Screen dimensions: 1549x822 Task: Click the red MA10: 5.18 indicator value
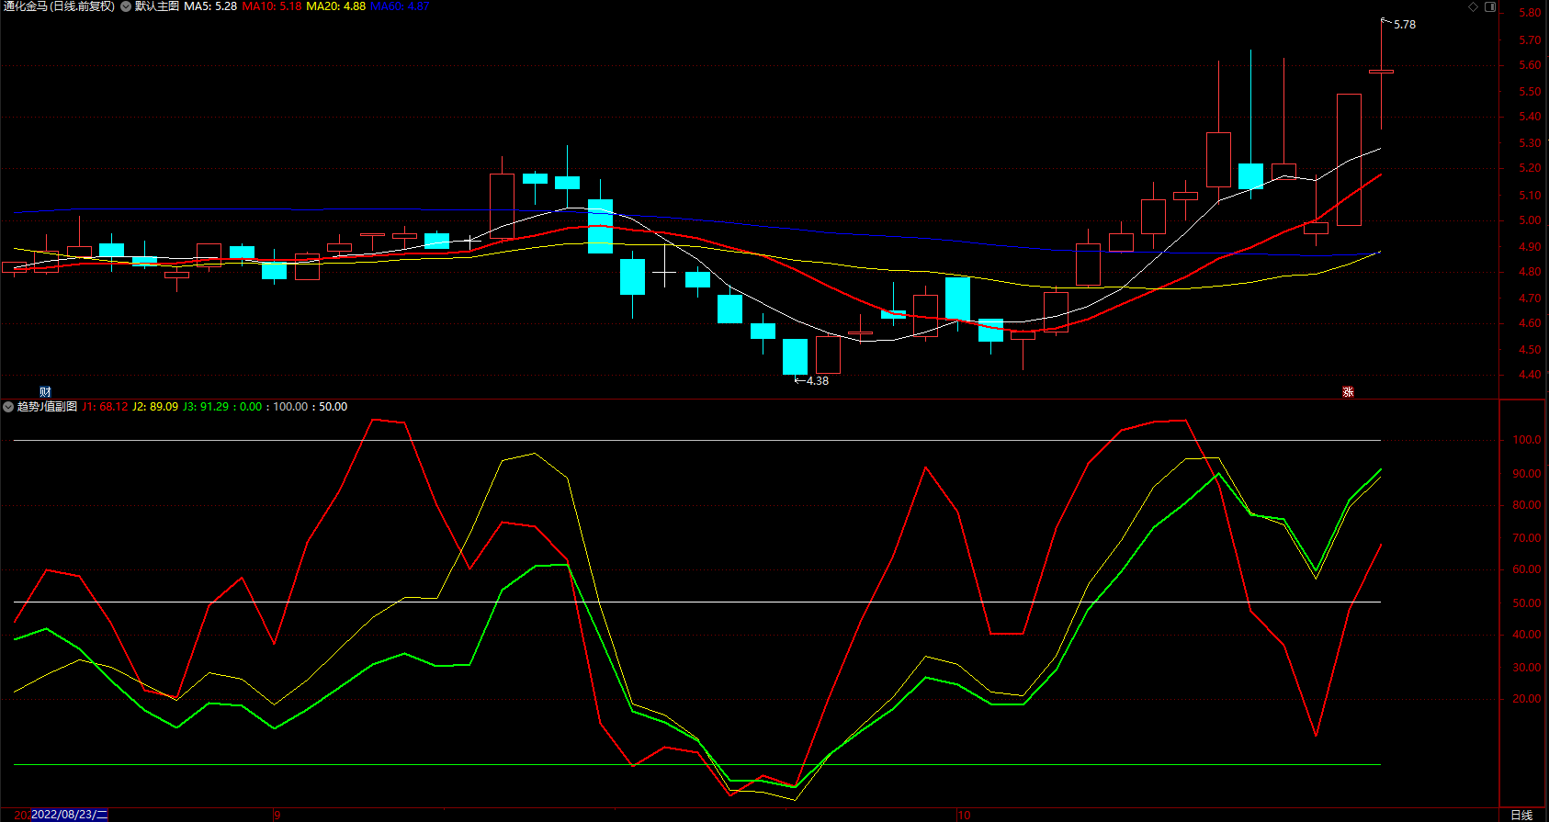(x=272, y=6)
